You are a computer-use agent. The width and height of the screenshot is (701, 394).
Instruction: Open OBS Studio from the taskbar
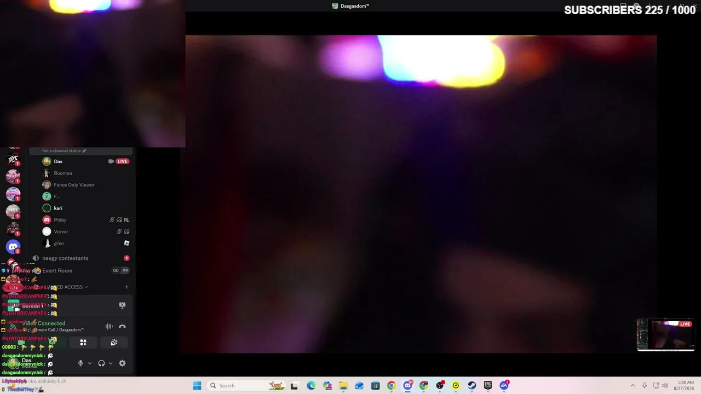click(440, 386)
